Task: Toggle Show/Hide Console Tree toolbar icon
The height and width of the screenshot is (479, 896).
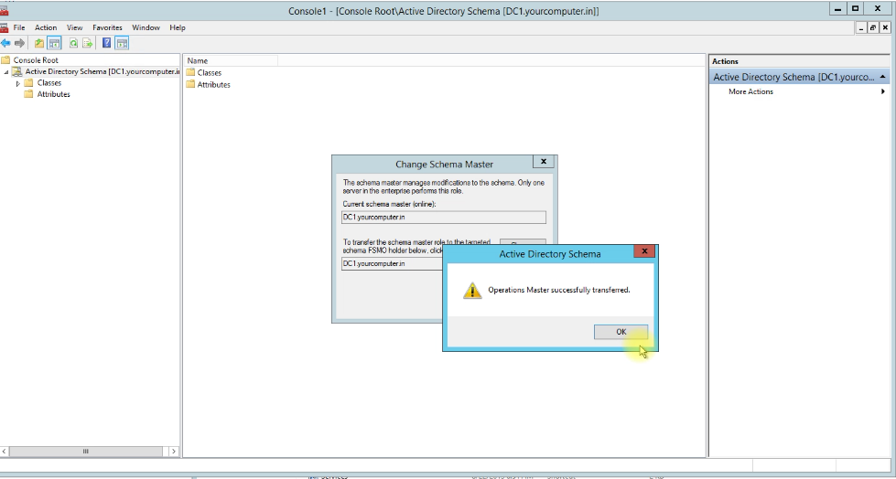Action: click(54, 43)
